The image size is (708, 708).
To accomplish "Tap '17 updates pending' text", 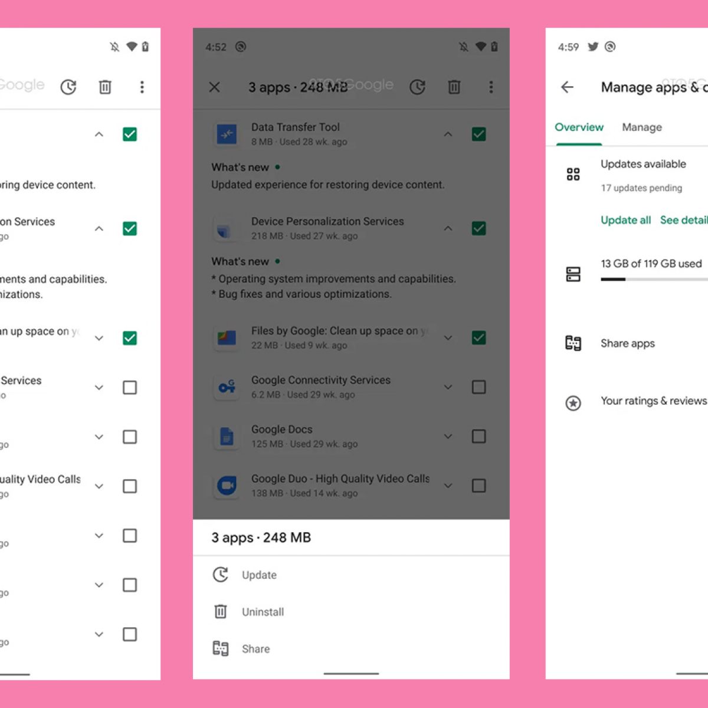I will 641,188.
